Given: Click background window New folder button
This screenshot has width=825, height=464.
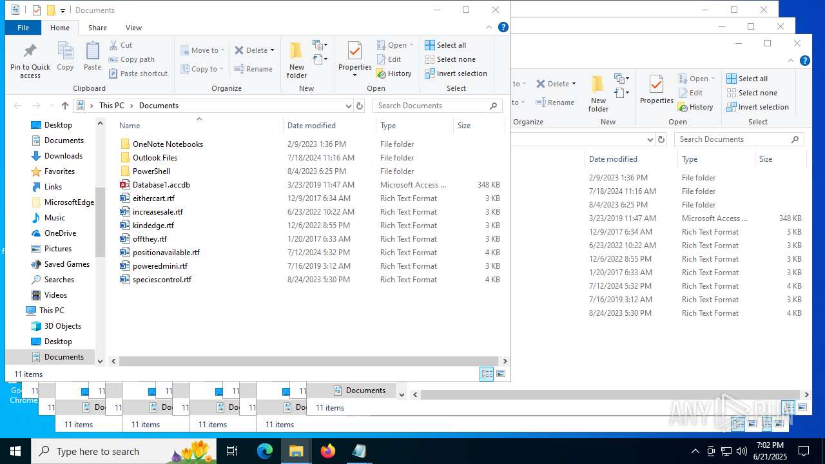Looking at the screenshot, I should click(x=598, y=93).
